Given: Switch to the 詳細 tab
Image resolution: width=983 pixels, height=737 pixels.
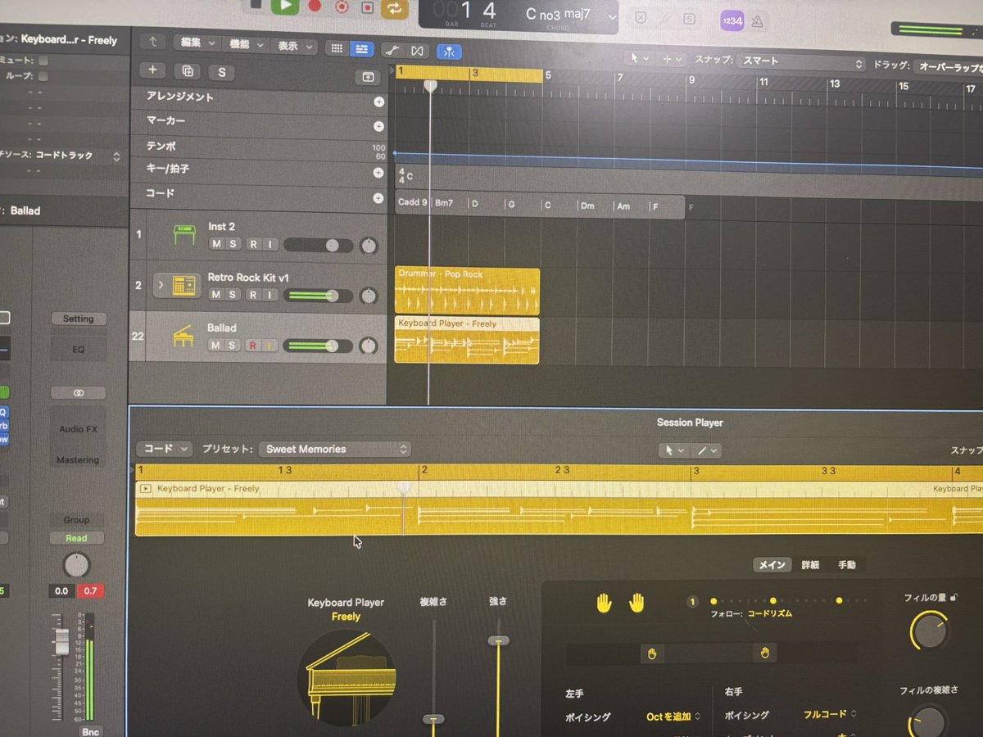Looking at the screenshot, I should pos(810,565).
